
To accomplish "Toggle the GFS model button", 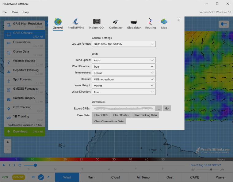I will [5, 177].
